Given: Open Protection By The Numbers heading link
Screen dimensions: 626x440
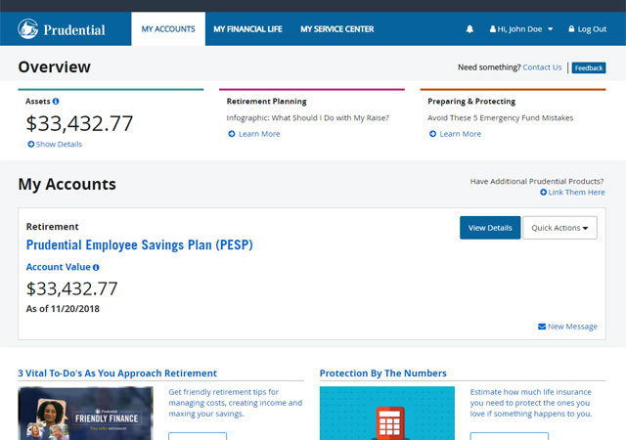Looking at the screenshot, I should pyautogui.click(x=382, y=374).
